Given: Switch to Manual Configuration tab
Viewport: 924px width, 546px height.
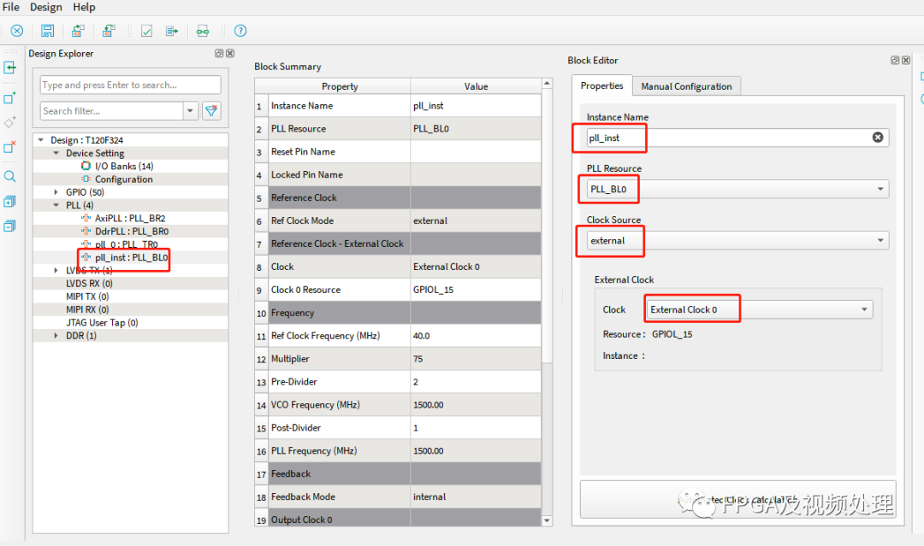Looking at the screenshot, I should pyautogui.click(x=686, y=86).
